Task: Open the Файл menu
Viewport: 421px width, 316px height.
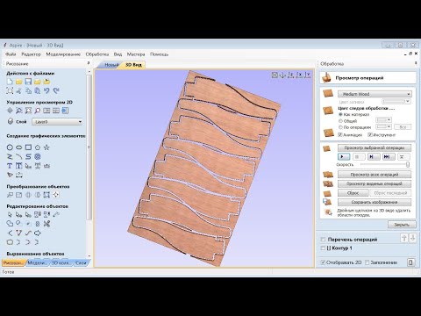Action: [11, 54]
